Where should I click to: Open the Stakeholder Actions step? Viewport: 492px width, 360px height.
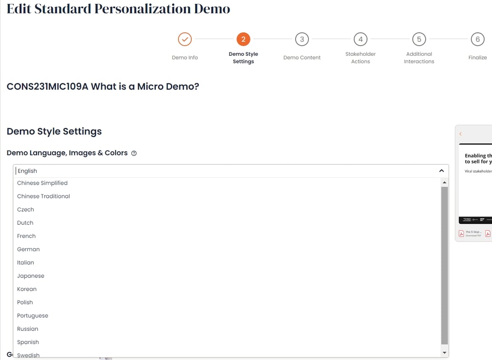pyautogui.click(x=360, y=39)
